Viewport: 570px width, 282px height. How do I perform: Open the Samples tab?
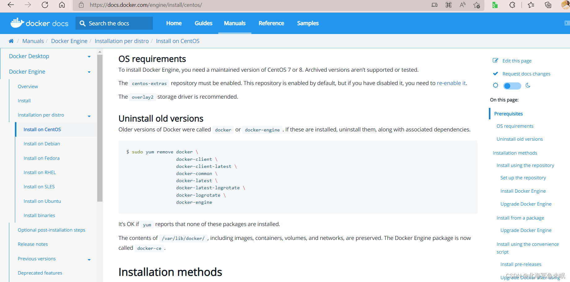[x=308, y=23]
